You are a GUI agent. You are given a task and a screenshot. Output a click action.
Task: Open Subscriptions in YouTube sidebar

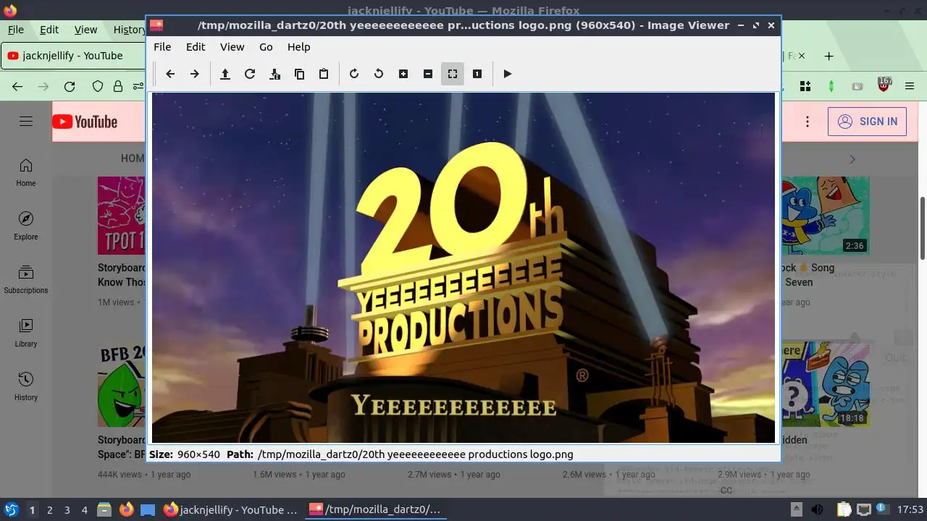[26, 279]
